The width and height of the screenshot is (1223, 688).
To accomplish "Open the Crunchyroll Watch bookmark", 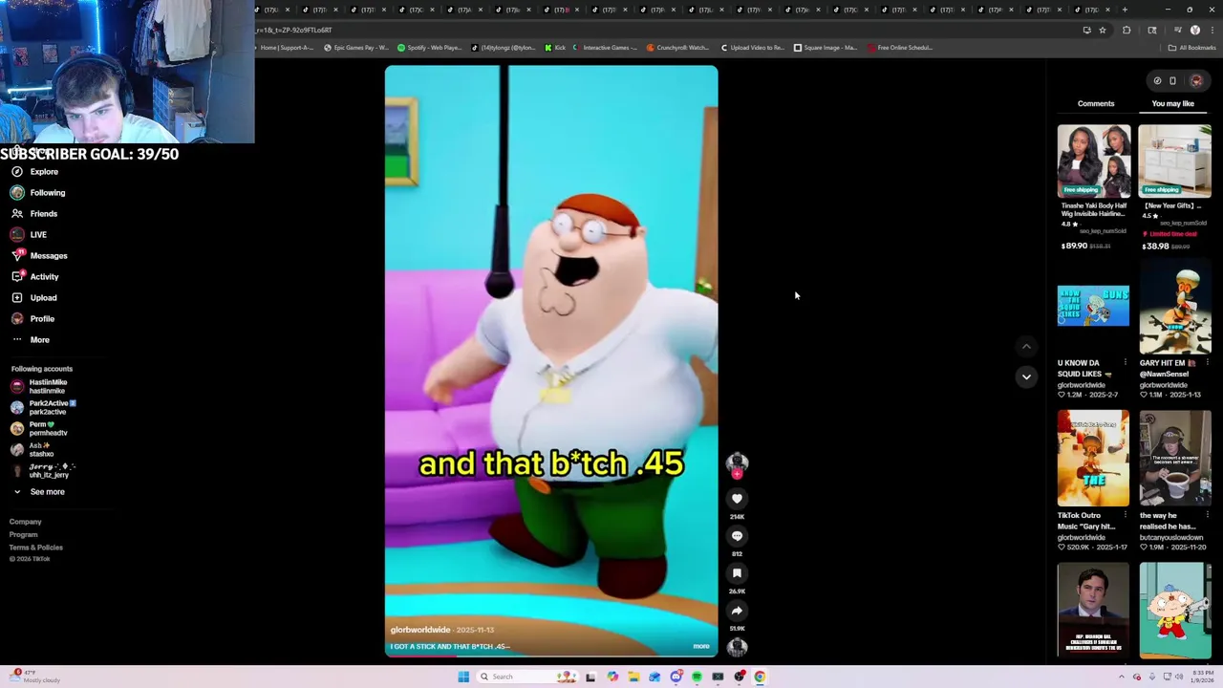I will coord(677,48).
